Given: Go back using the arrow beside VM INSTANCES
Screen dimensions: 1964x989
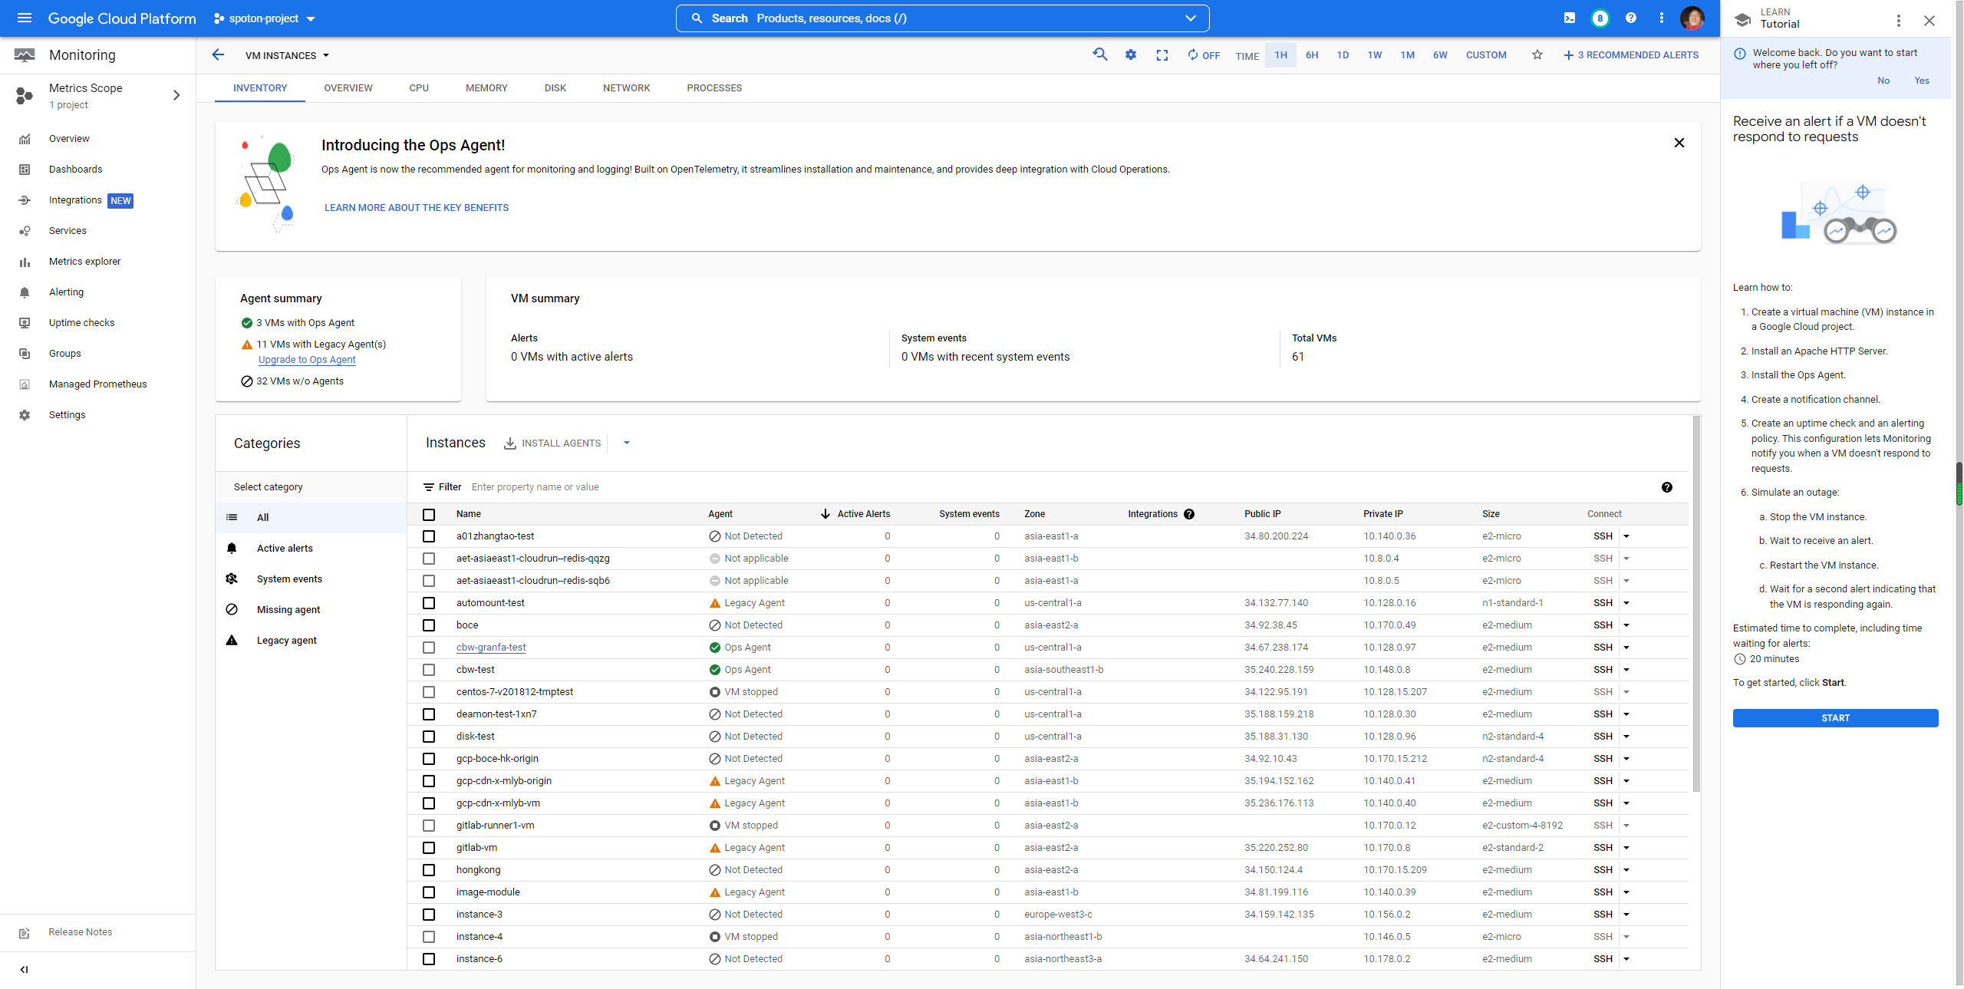Looking at the screenshot, I should pos(218,54).
